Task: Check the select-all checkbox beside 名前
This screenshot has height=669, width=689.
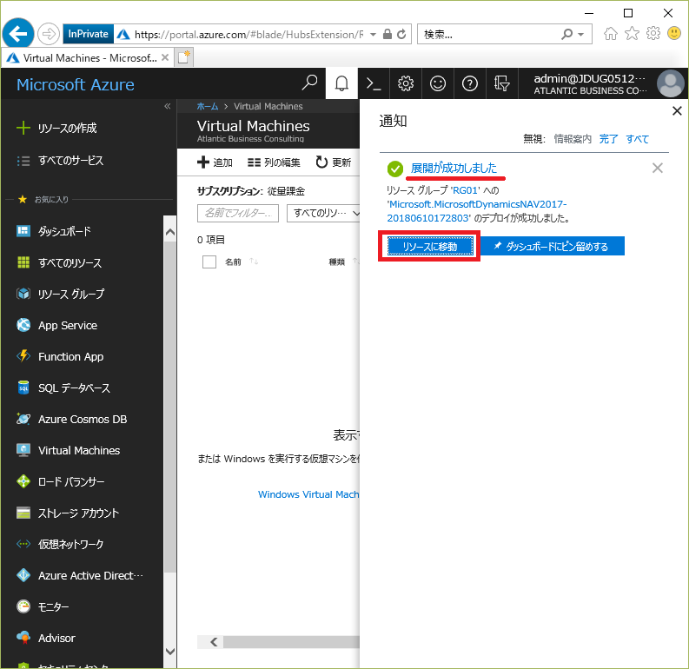Action: pyautogui.click(x=209, y=262)
